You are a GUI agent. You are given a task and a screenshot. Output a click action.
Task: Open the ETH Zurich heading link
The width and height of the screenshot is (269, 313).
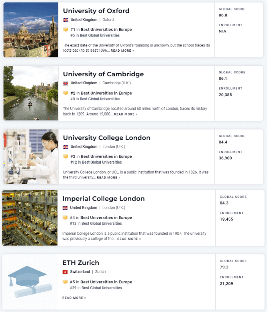[x=81, y=263]
